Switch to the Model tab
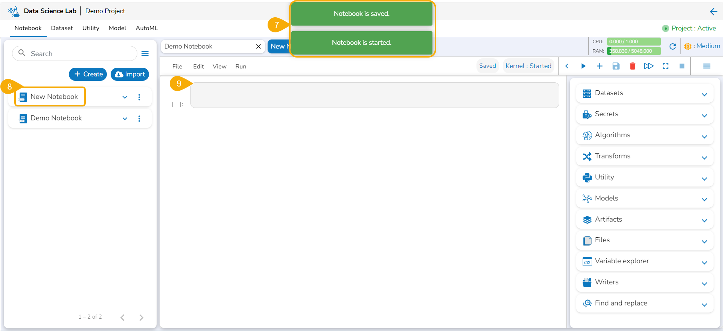723x331 pixels. (x=117, y=28)
